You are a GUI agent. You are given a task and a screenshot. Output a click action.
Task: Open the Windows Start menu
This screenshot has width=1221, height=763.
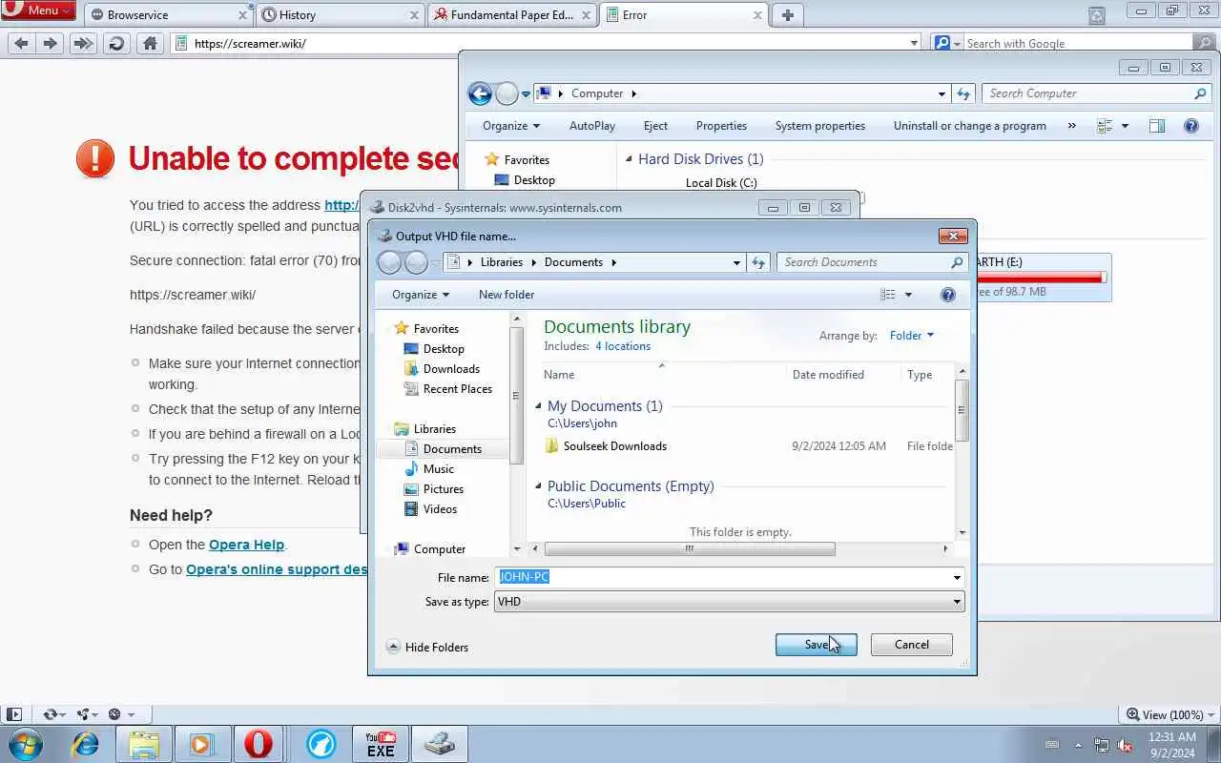[x=26, y=744]
